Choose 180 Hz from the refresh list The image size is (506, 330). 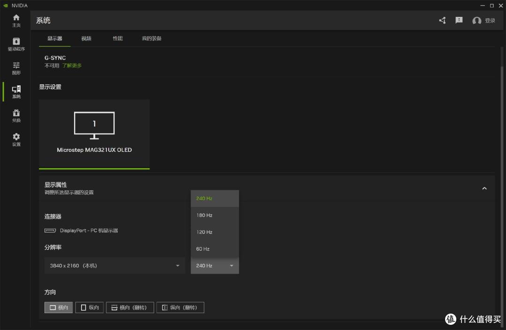click(215, 215)
